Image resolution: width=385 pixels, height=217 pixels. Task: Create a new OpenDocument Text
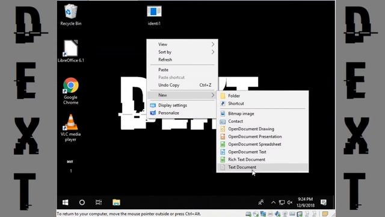pos(262,152)
